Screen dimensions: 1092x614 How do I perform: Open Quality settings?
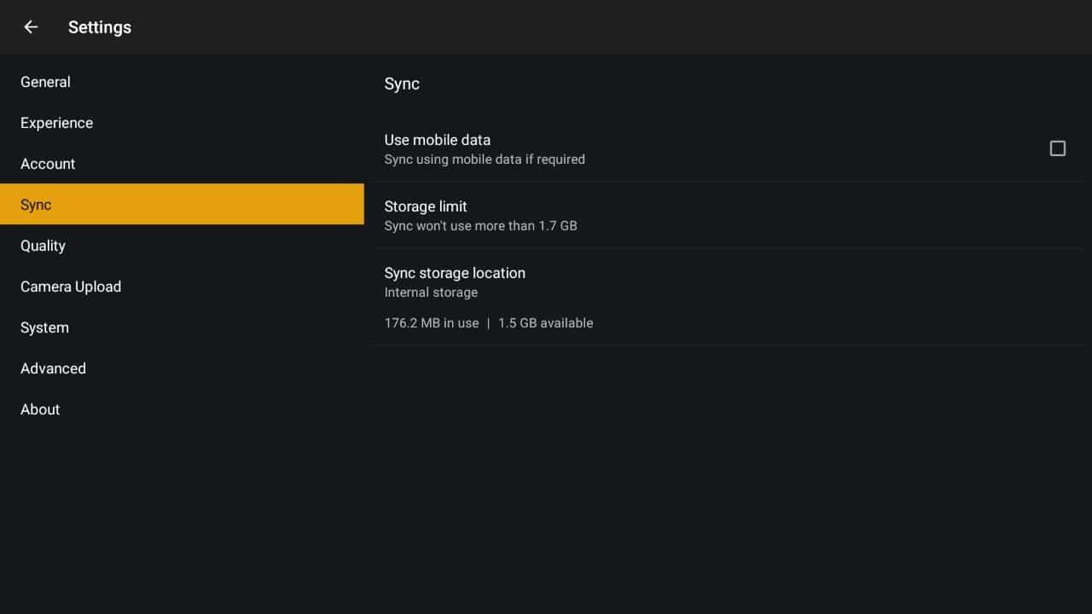pos(43,246)
